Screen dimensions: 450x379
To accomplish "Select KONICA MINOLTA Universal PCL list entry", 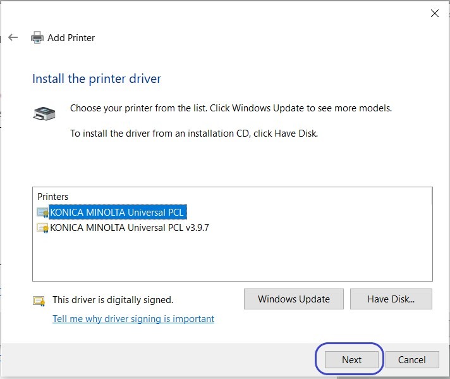I will click(117, 213).
